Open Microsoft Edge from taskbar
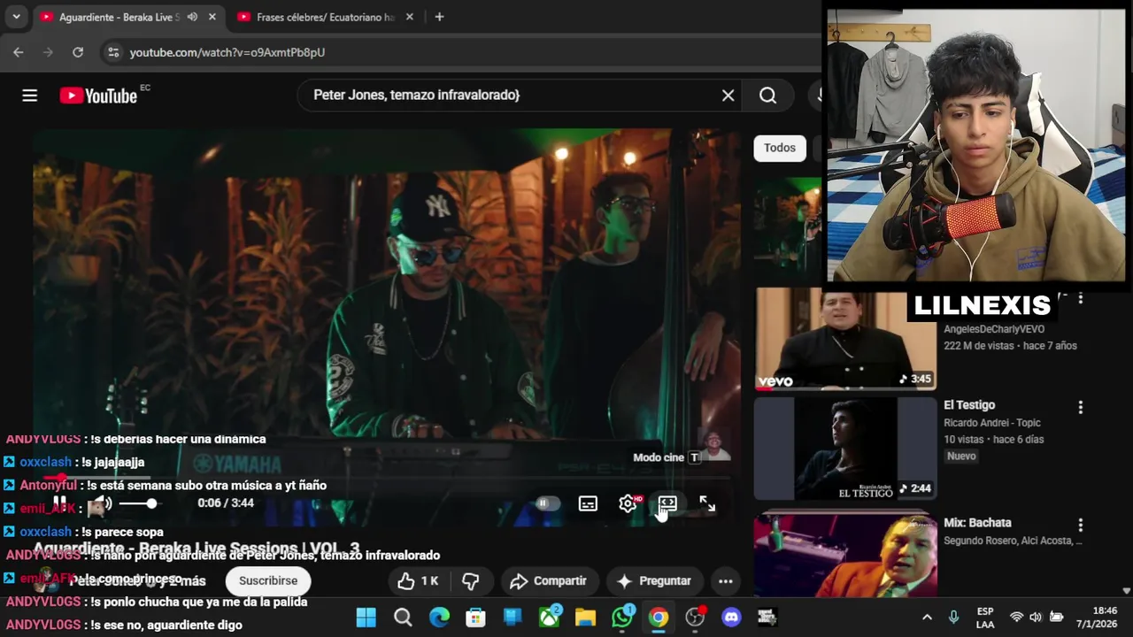The width and height of the screenshot is (1133, 637). tap(439, 617)
